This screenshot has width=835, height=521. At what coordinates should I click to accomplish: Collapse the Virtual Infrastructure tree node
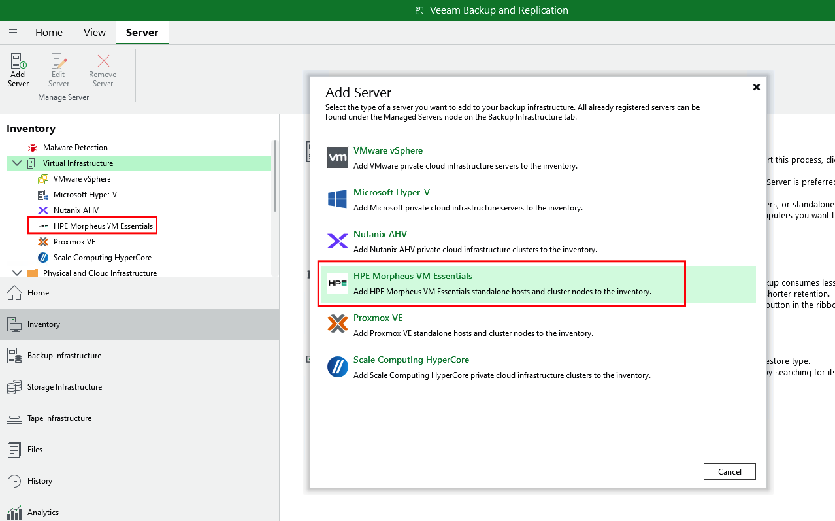click(x=16, y=163)
